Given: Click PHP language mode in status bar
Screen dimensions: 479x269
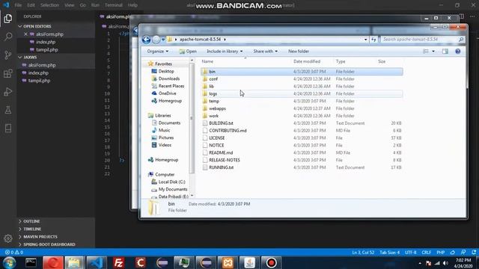Looking at the screenshot, I should point(441,253).
